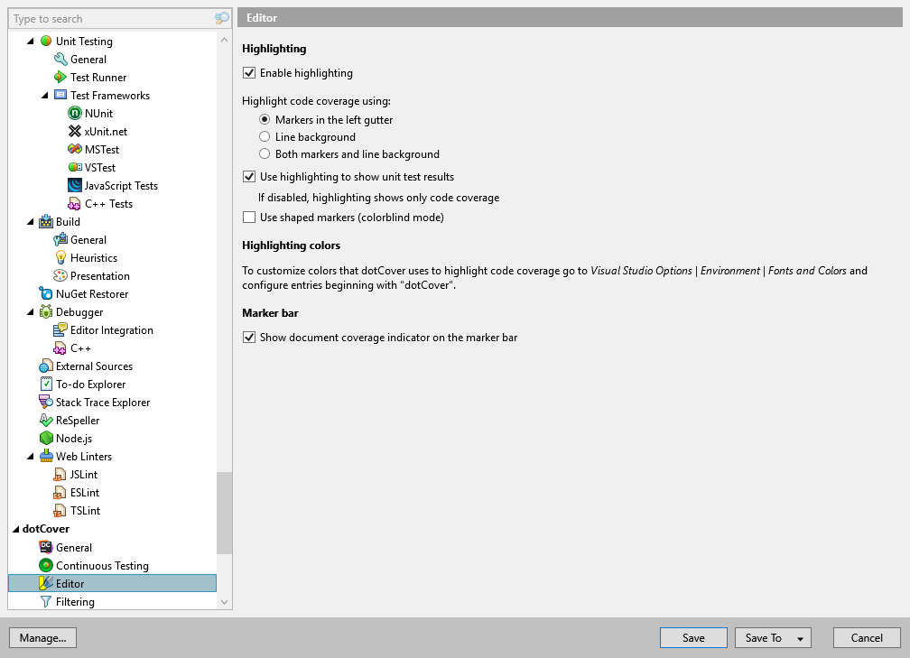The width and height of the screenshot is (910, 658).
Task: Open the Save To dropdown arrow
Action: click(x=800, y=638)
